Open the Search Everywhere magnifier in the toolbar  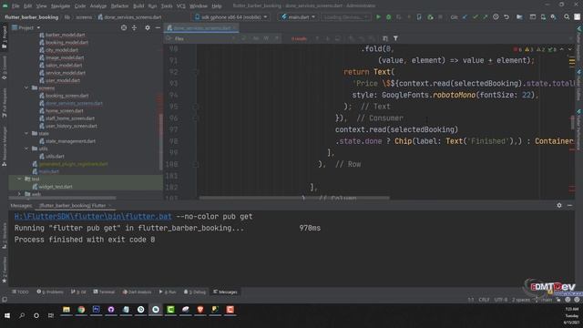click(567, 17)
